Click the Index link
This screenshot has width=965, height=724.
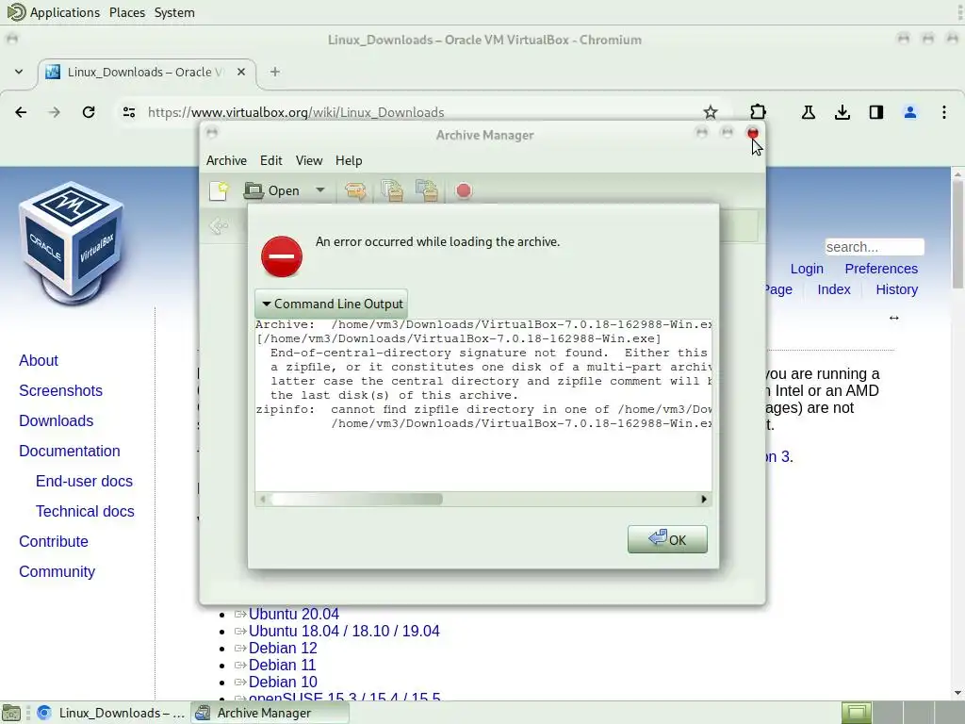[x=834, y=289]
